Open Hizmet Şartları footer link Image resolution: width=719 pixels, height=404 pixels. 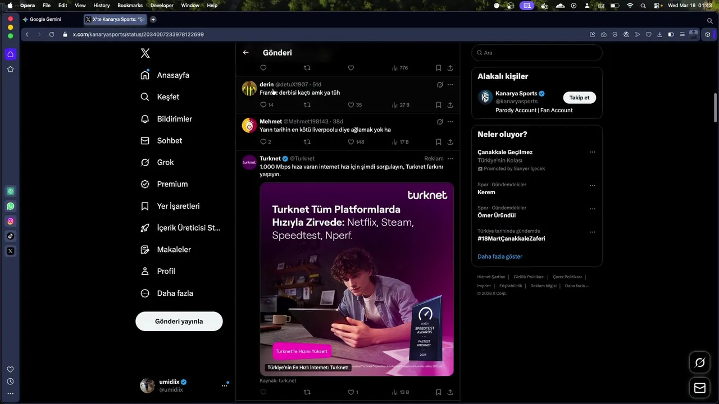[491, 277]
